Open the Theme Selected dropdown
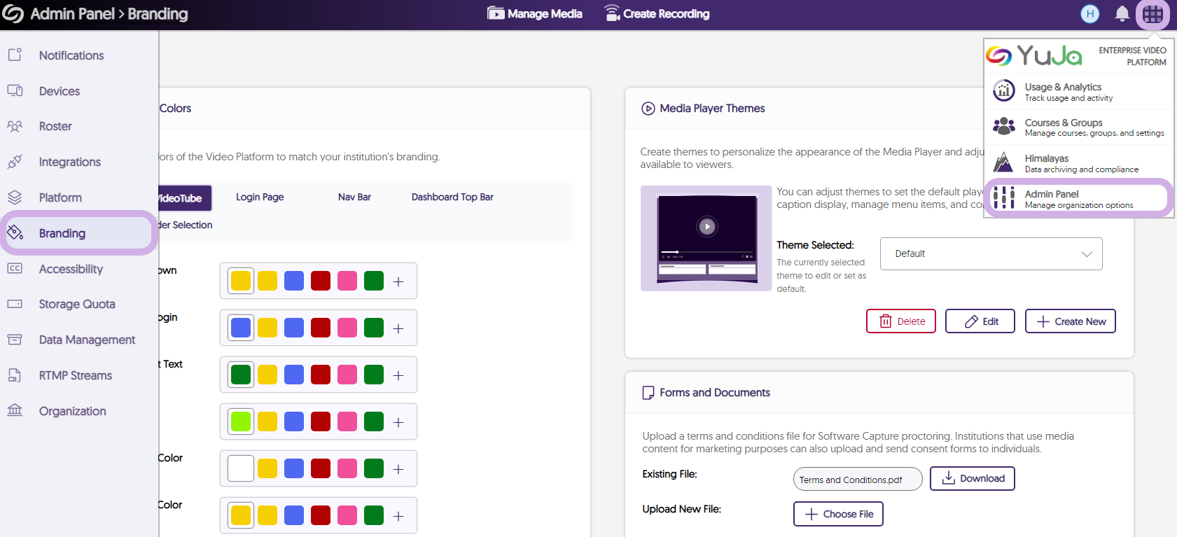The image size is (1177, 537). (991, 253)
